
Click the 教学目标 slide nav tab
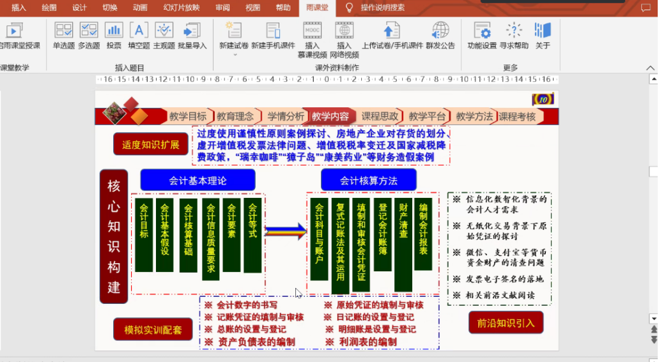point(188,116)
